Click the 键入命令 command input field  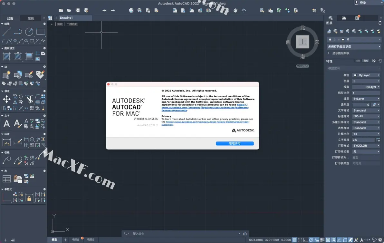tap(185, 234)
